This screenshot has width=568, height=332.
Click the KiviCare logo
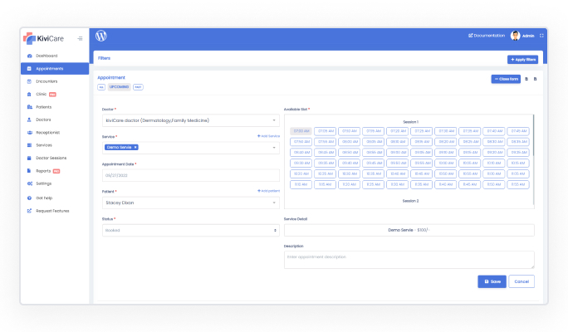43,38
